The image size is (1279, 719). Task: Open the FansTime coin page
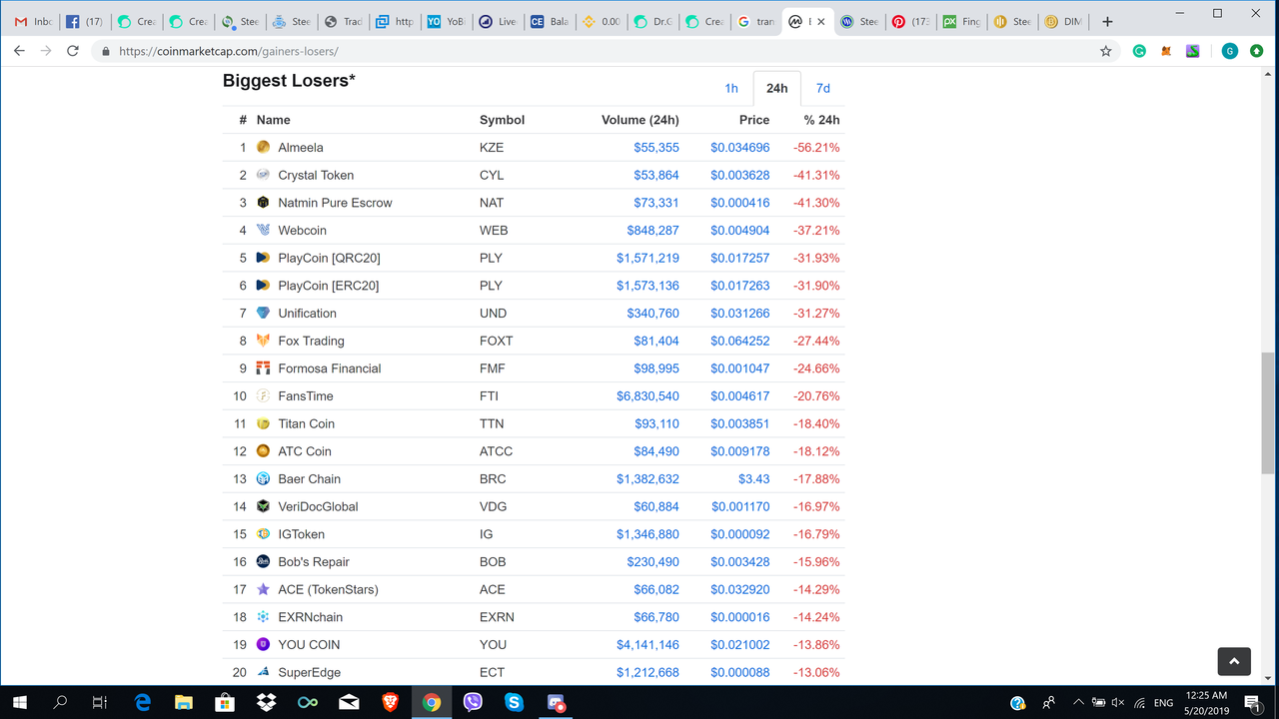tap(306, 395)
